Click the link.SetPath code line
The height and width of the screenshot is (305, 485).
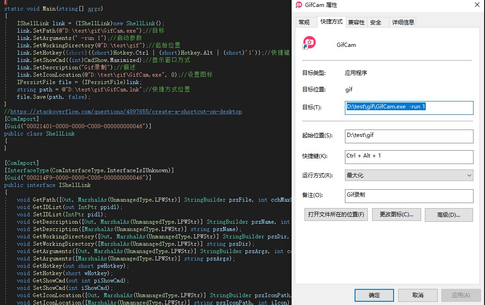pos(90,31)
